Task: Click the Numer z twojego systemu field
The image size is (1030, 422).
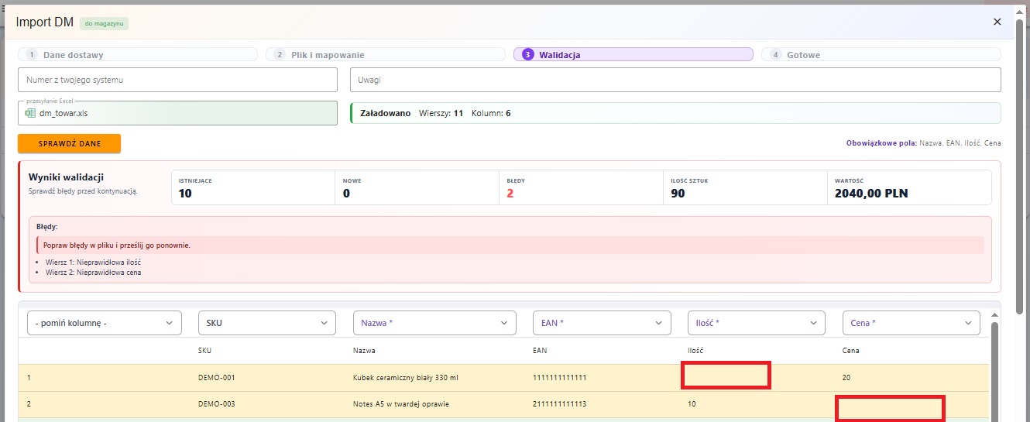Action: pyautogui.click(x=177, y=80)
